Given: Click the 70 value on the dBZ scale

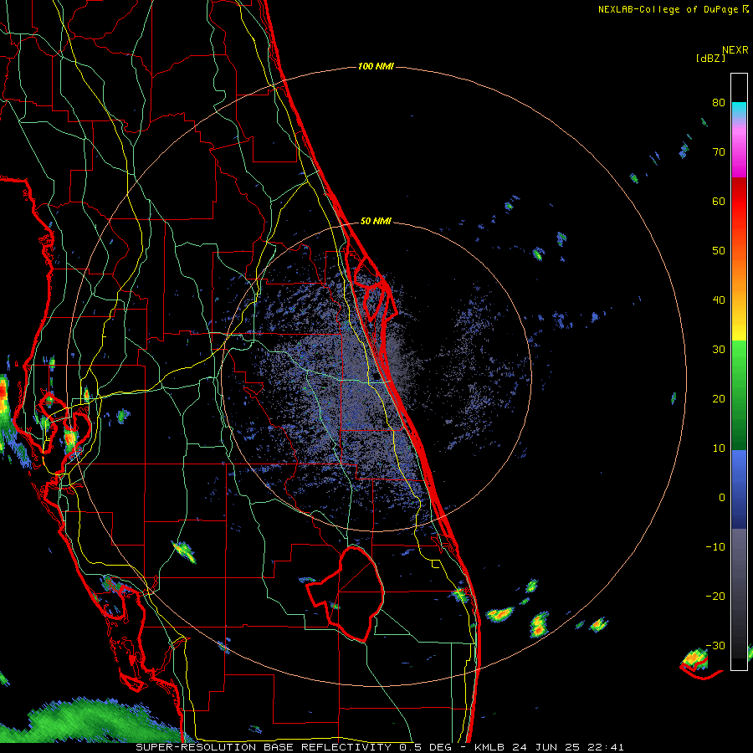Looking at the screenshot, I should coord(719,152).
